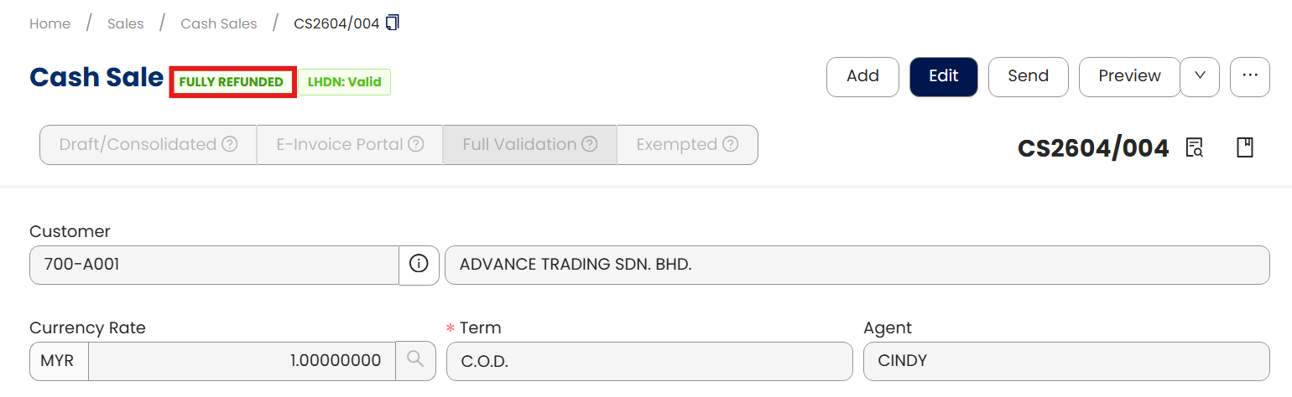Click the help icon next to Exempted
Viewport: 1292px width, 397px height.
click(731, 145)
